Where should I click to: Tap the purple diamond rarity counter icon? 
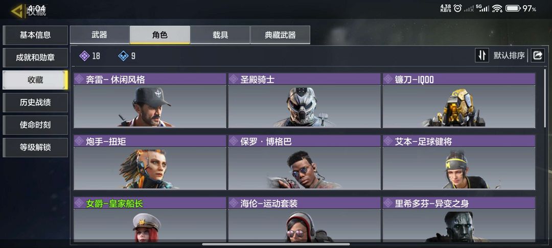click(84, 56)
